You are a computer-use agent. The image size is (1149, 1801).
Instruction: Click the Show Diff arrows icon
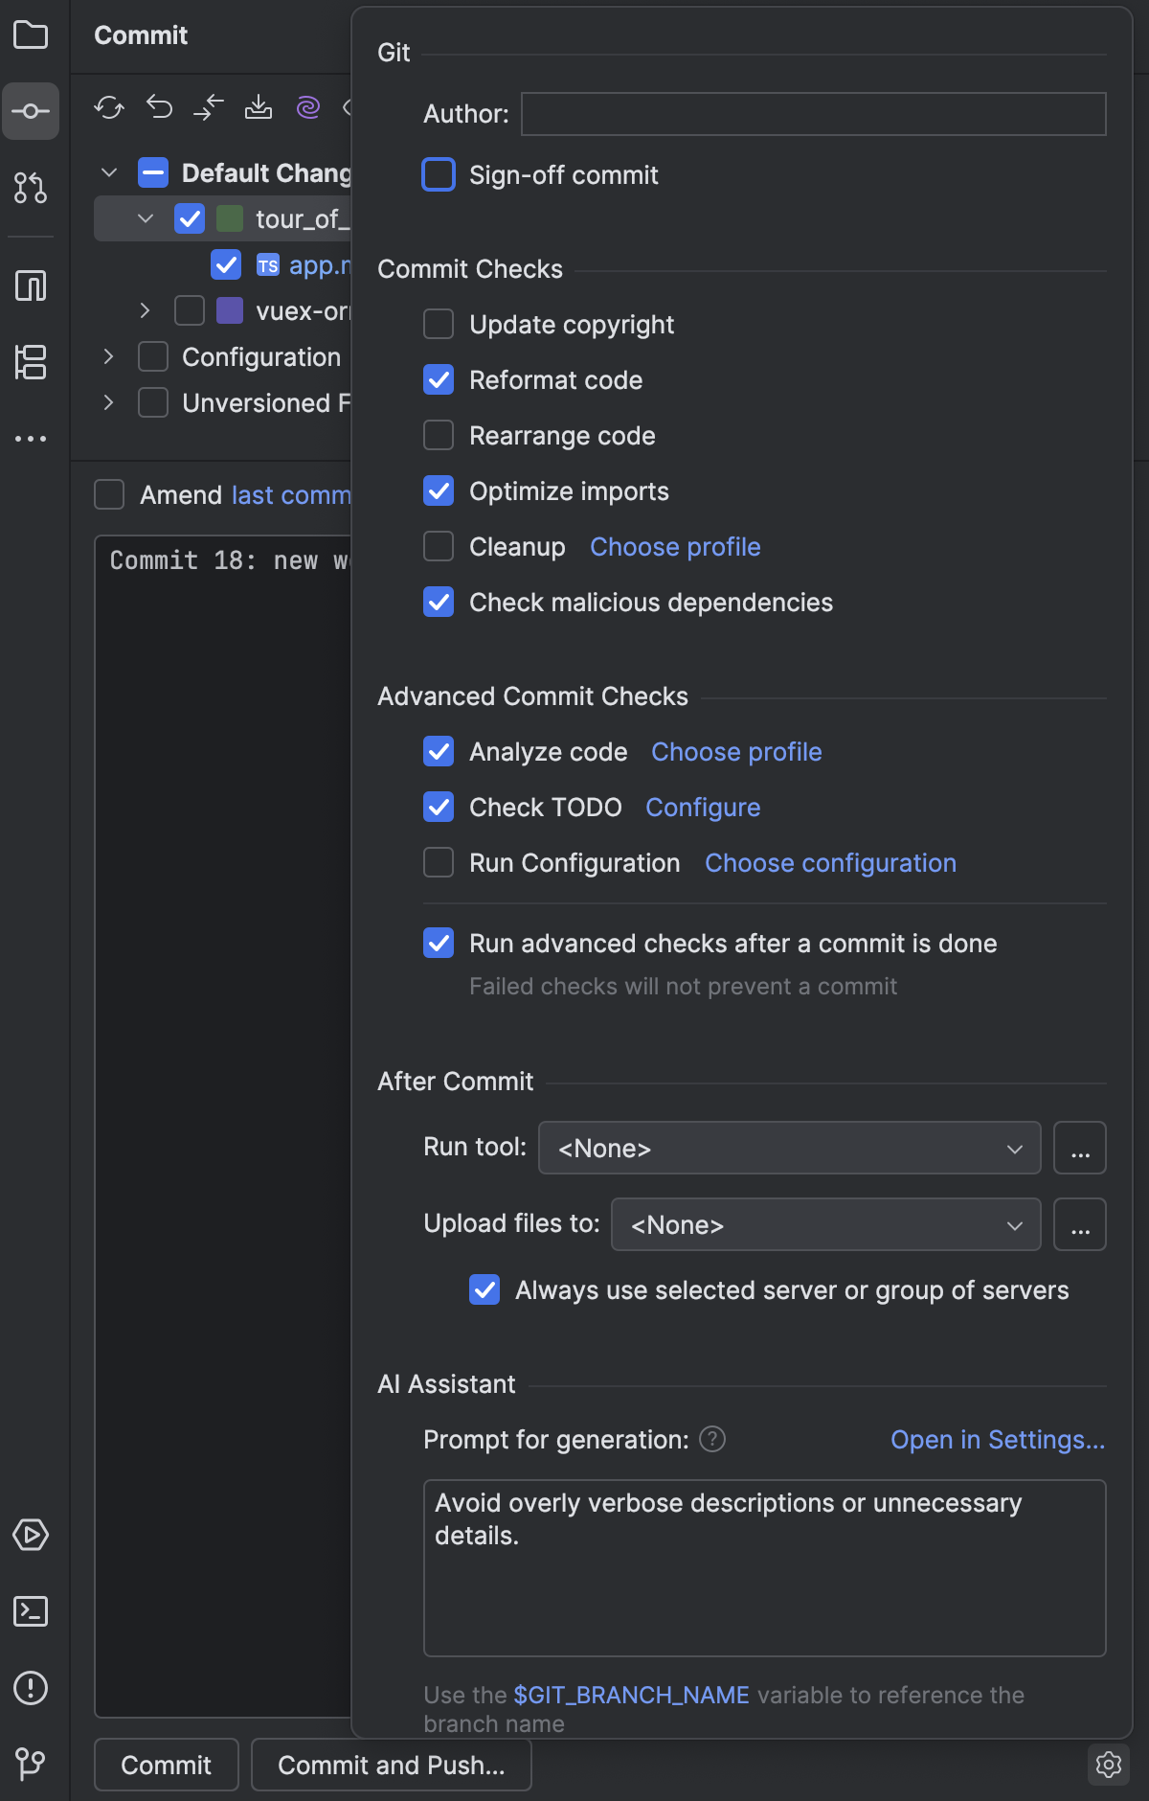tap(209, 107)
